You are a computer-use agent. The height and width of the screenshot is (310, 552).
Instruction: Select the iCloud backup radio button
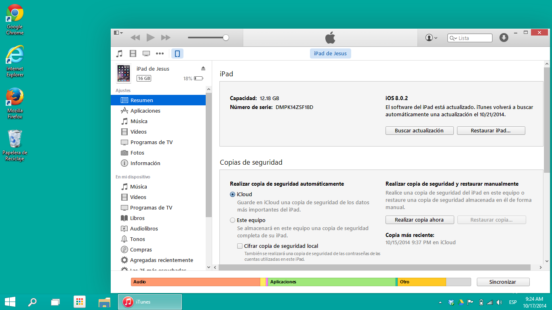pyautogui.click(x=232, y=194)
